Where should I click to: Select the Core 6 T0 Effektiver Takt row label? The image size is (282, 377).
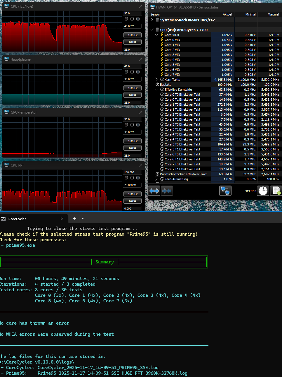(182, 154)
